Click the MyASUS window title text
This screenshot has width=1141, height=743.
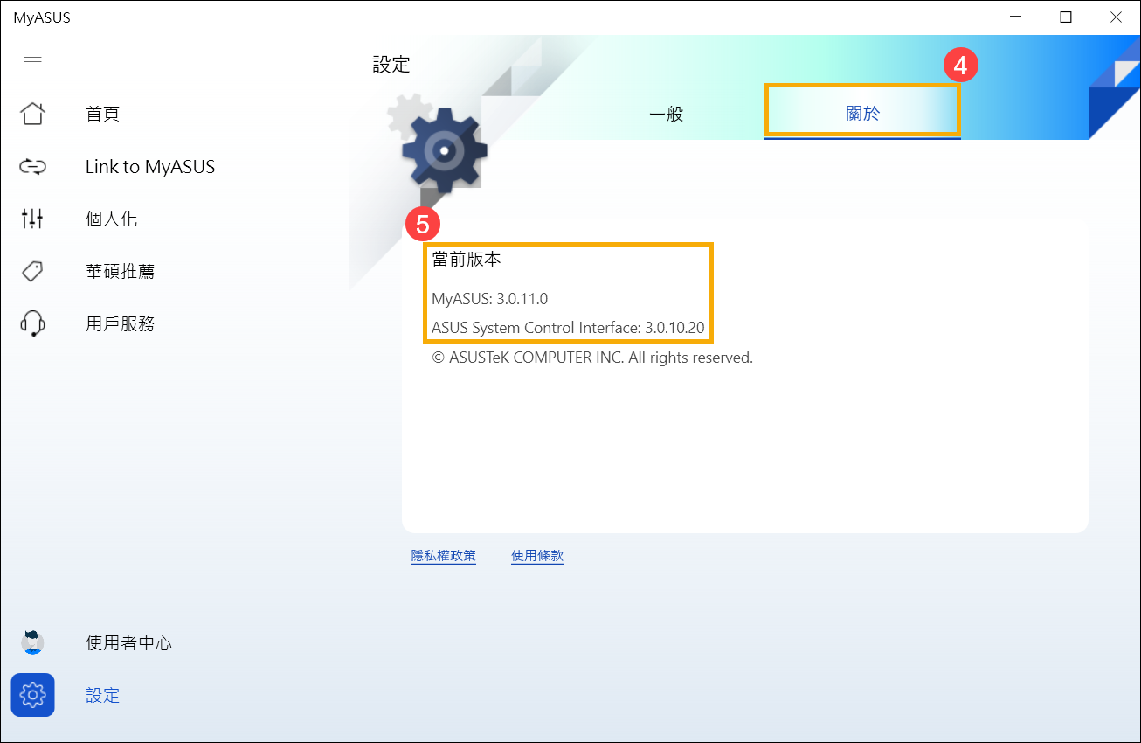pyautogui.click(x=41, y=17)
